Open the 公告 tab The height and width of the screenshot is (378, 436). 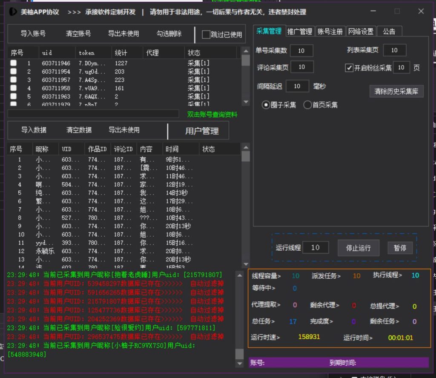click(389, 31)
